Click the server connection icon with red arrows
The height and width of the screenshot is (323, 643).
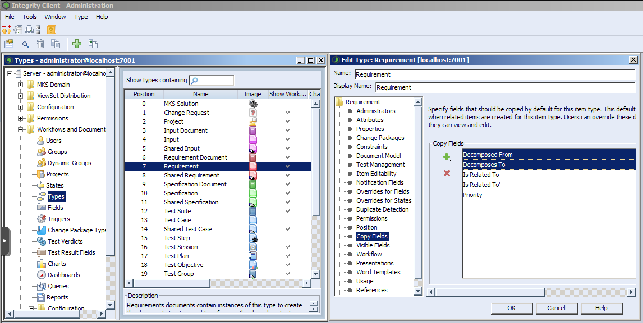pyautogui.click(x=6, y=30)
